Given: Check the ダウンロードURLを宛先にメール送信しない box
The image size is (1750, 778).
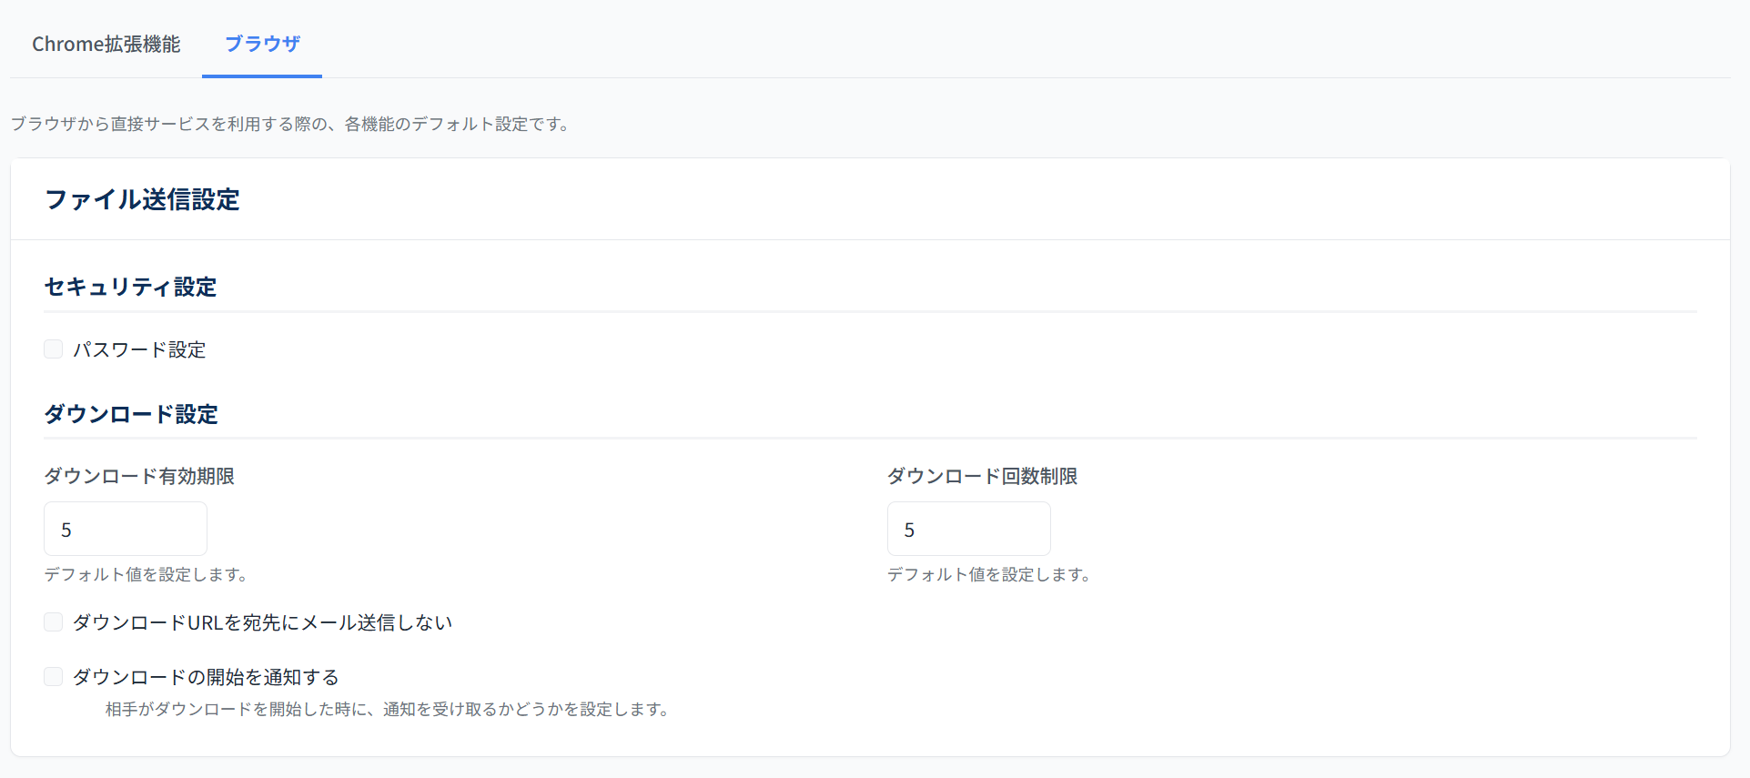Looking at the screenshot, I should pos(54,622).
